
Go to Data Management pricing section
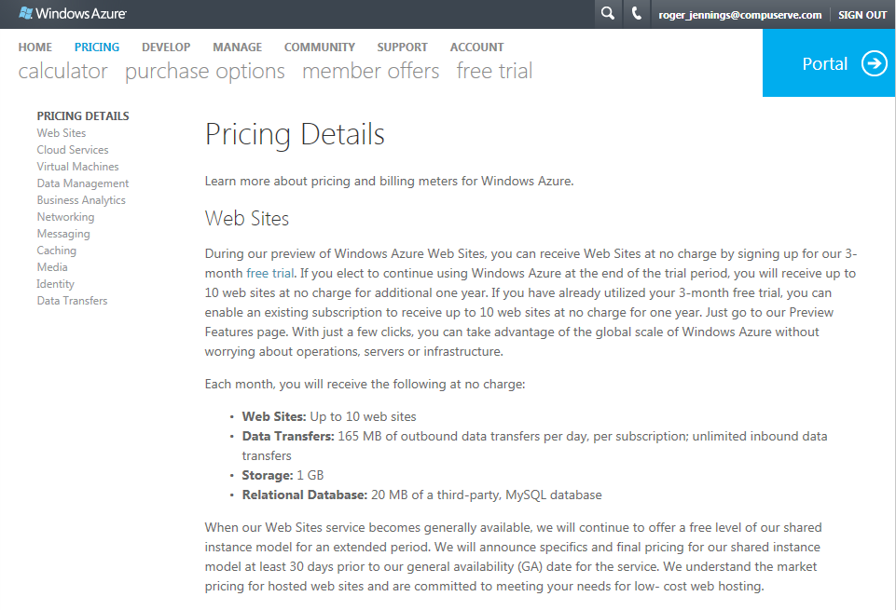[x=83, y=183]
